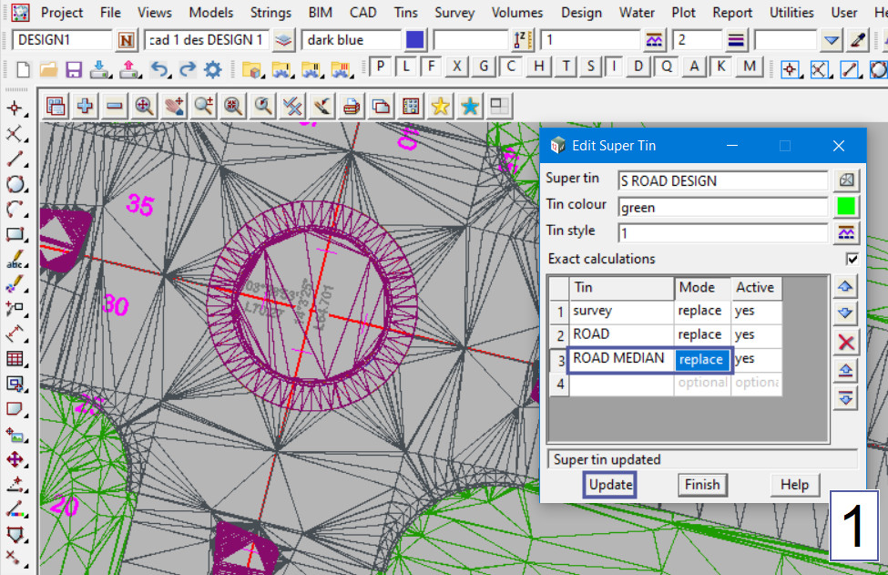The image size is (888, 575).
Task: Click the Super tin picker icon
Action: [846, 180]
